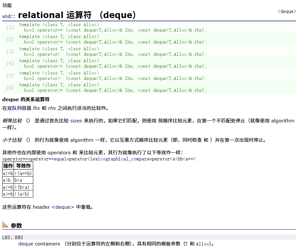
Task: Click the relational 运算符 (deque) title
Action: point(77,15)
